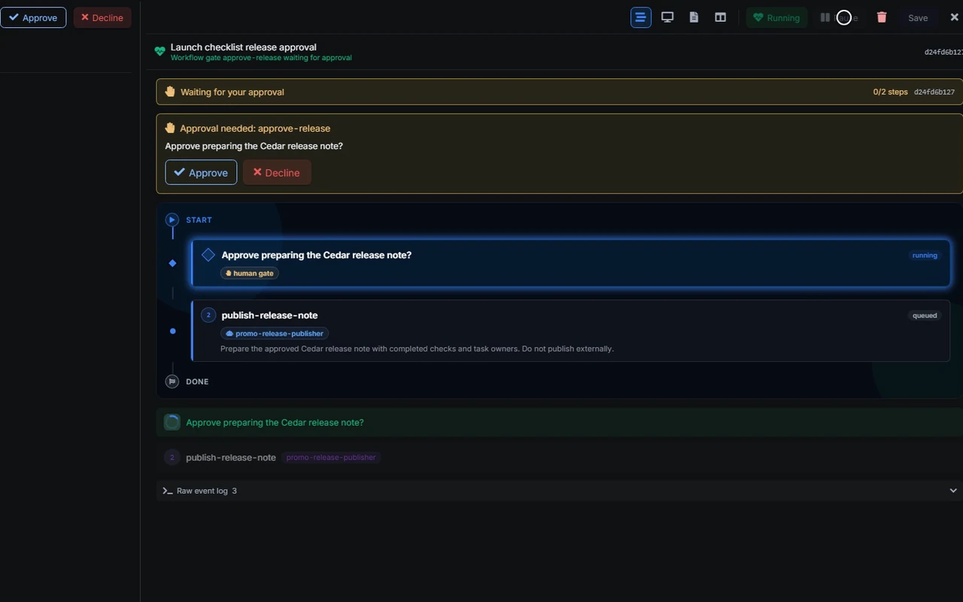Click the DONE flag icon
This screenshot has height=602, width=963.
[172, 382]
